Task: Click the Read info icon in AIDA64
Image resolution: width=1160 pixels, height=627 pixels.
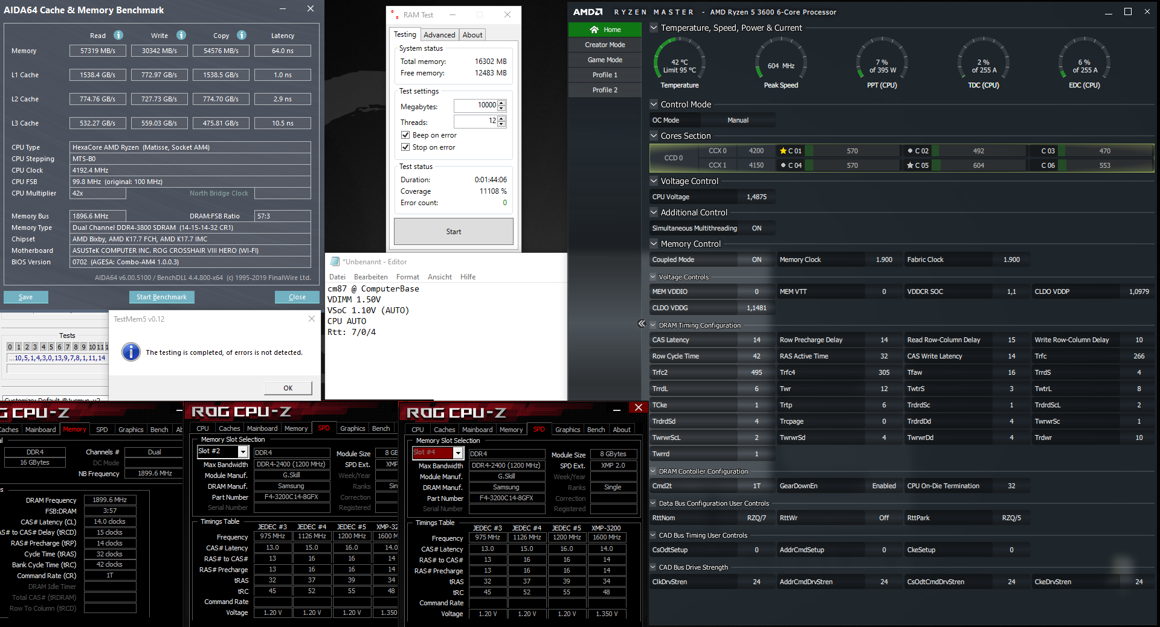Action: point(118,35)
